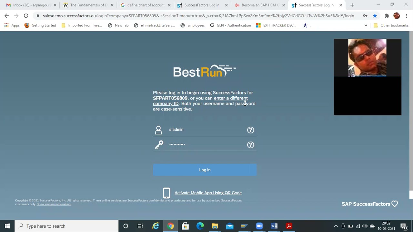
Task: Open the Mail app on the taskbar
Action: click(x=230, y=226)
